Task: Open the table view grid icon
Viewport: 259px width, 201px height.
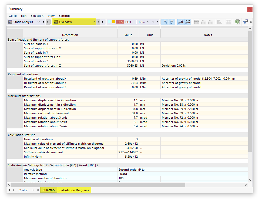Action: coord(228,22)
